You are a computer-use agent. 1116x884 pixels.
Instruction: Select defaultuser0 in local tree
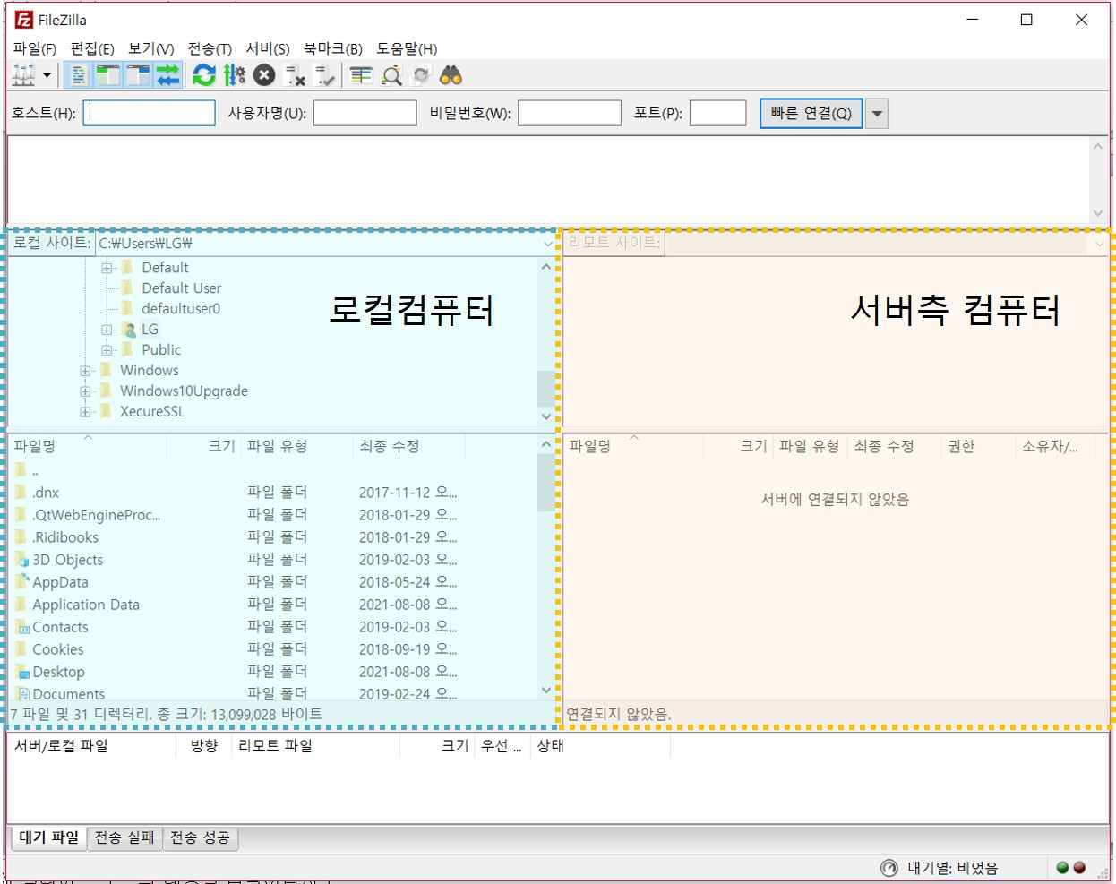tap(180, 309)
